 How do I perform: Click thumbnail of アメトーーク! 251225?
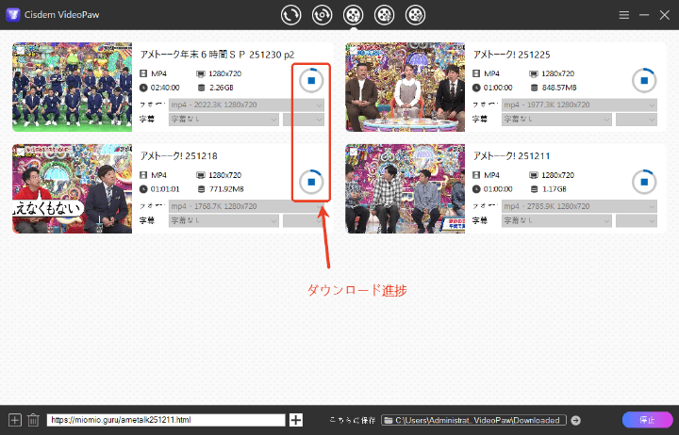pos(405,87)
